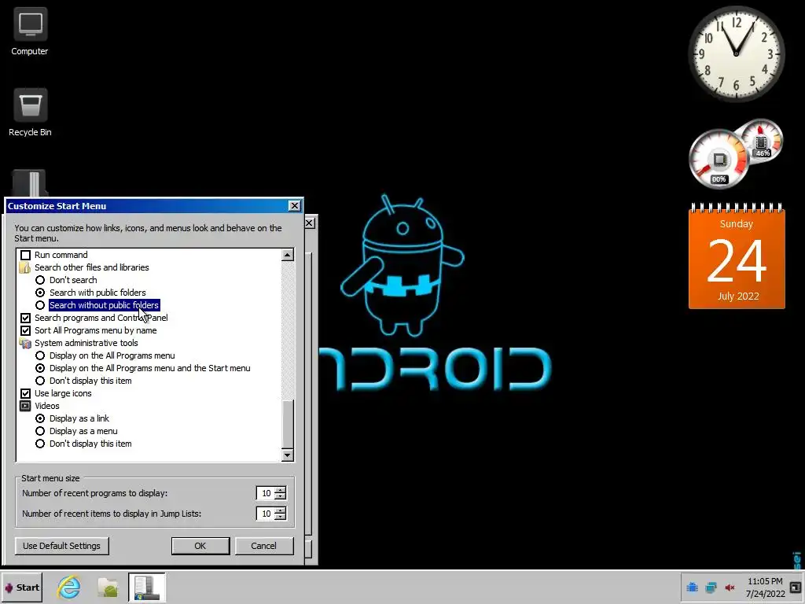Click scroll up arrow in options list
This screenshot has width=805, height=604.
click(288, 255)
